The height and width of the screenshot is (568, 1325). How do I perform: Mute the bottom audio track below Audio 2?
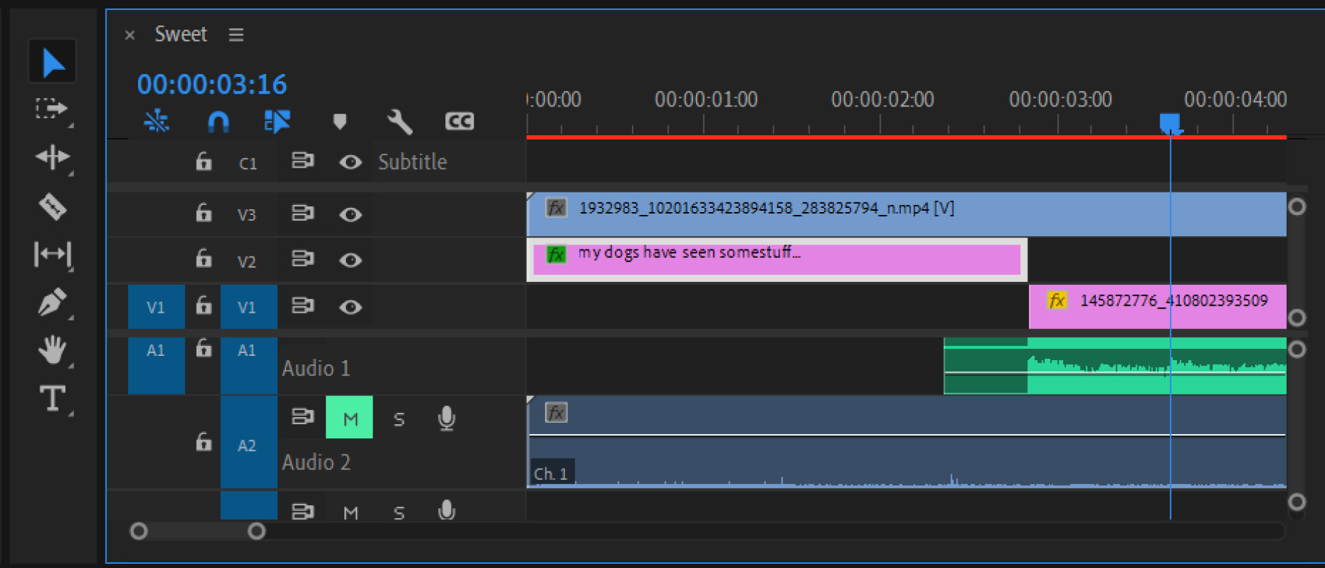click(351, 512)
